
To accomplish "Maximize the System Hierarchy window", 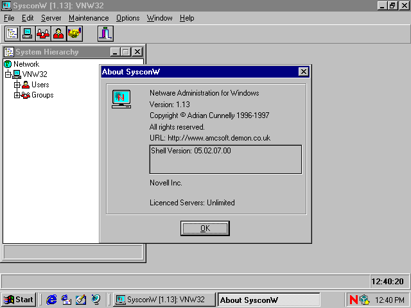I will point(126,52).
